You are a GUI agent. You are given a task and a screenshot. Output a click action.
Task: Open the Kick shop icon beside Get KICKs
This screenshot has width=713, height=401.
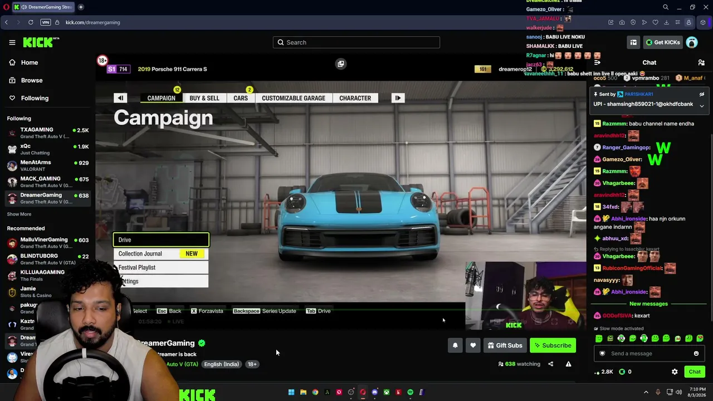point(633,42)
